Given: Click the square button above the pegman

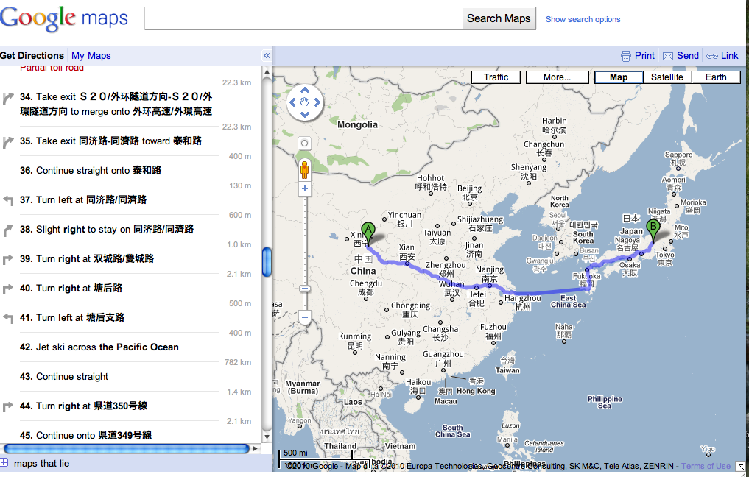Looking at the screenshot, I should tap(304, 144).
